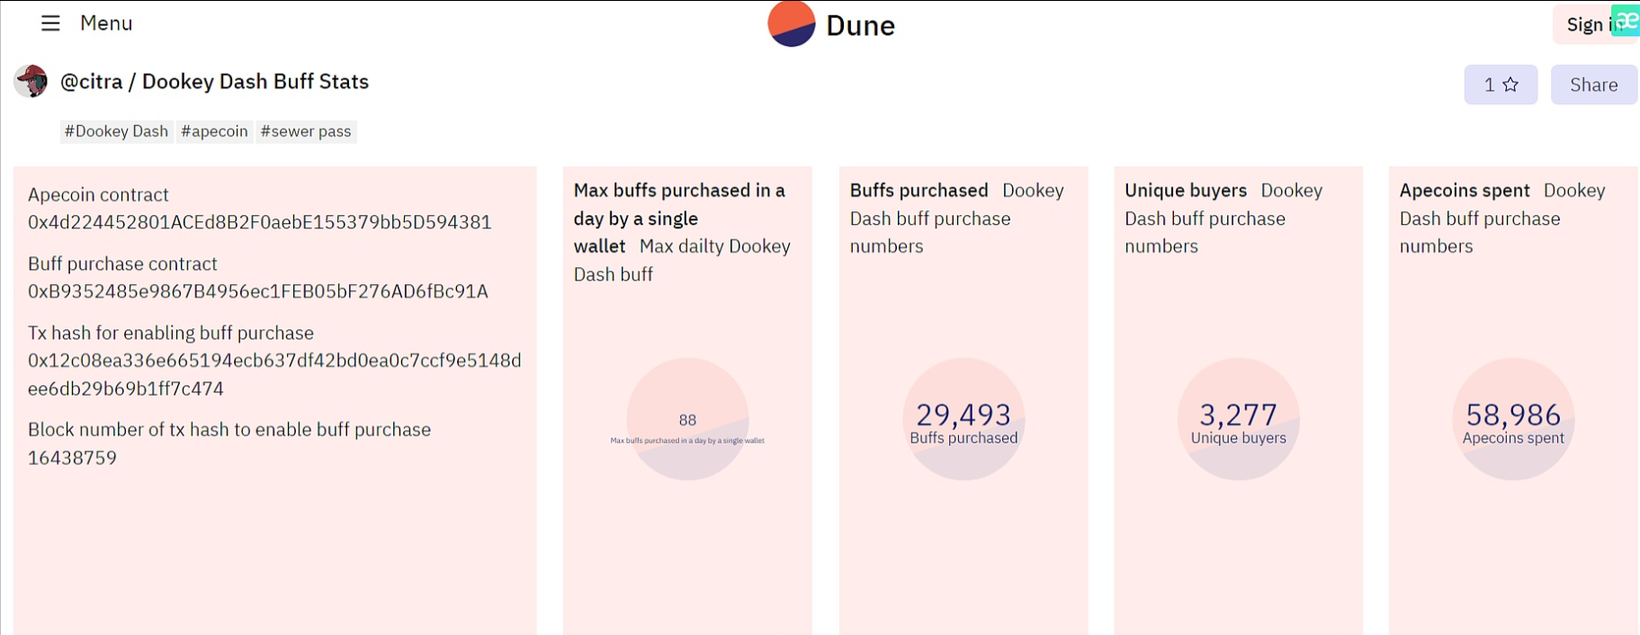Viewport: 1640px width, 635px height.
Task: Open the #Dookey Dash tag
Action: point(116,131)
